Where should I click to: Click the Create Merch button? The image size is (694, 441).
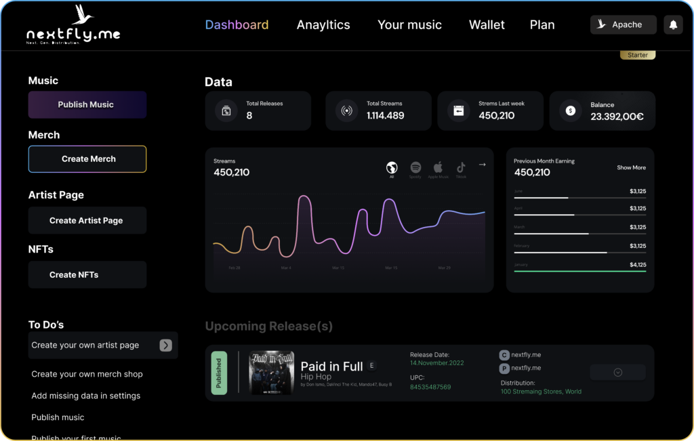[87, 159]
